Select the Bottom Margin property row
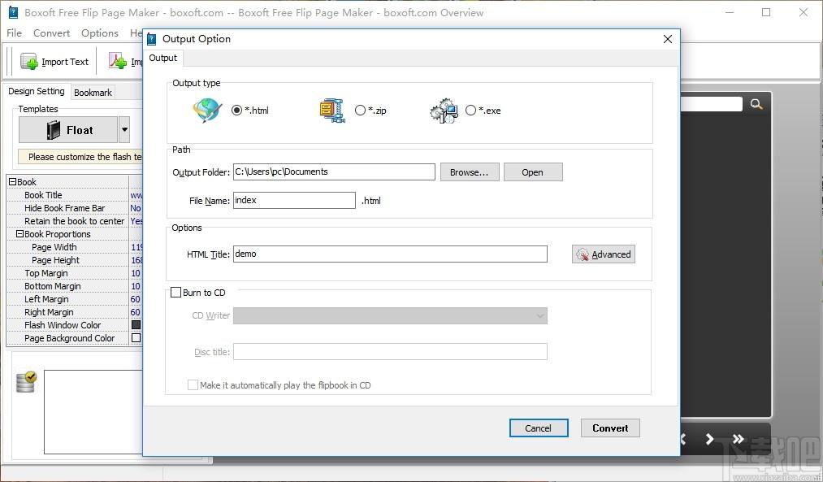 [75, 286]
